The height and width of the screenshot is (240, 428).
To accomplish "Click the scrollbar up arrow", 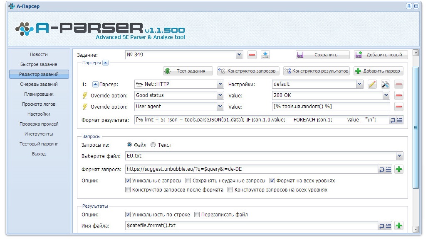I will point(416,53).
